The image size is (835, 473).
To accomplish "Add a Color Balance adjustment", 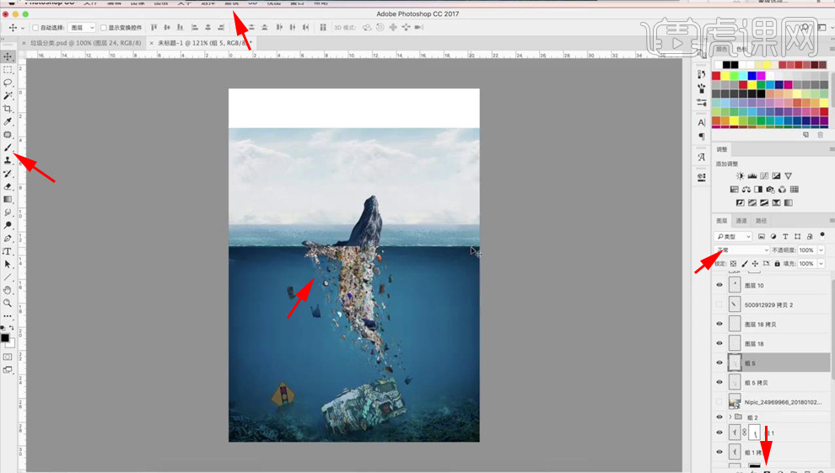I will (746, 190).
